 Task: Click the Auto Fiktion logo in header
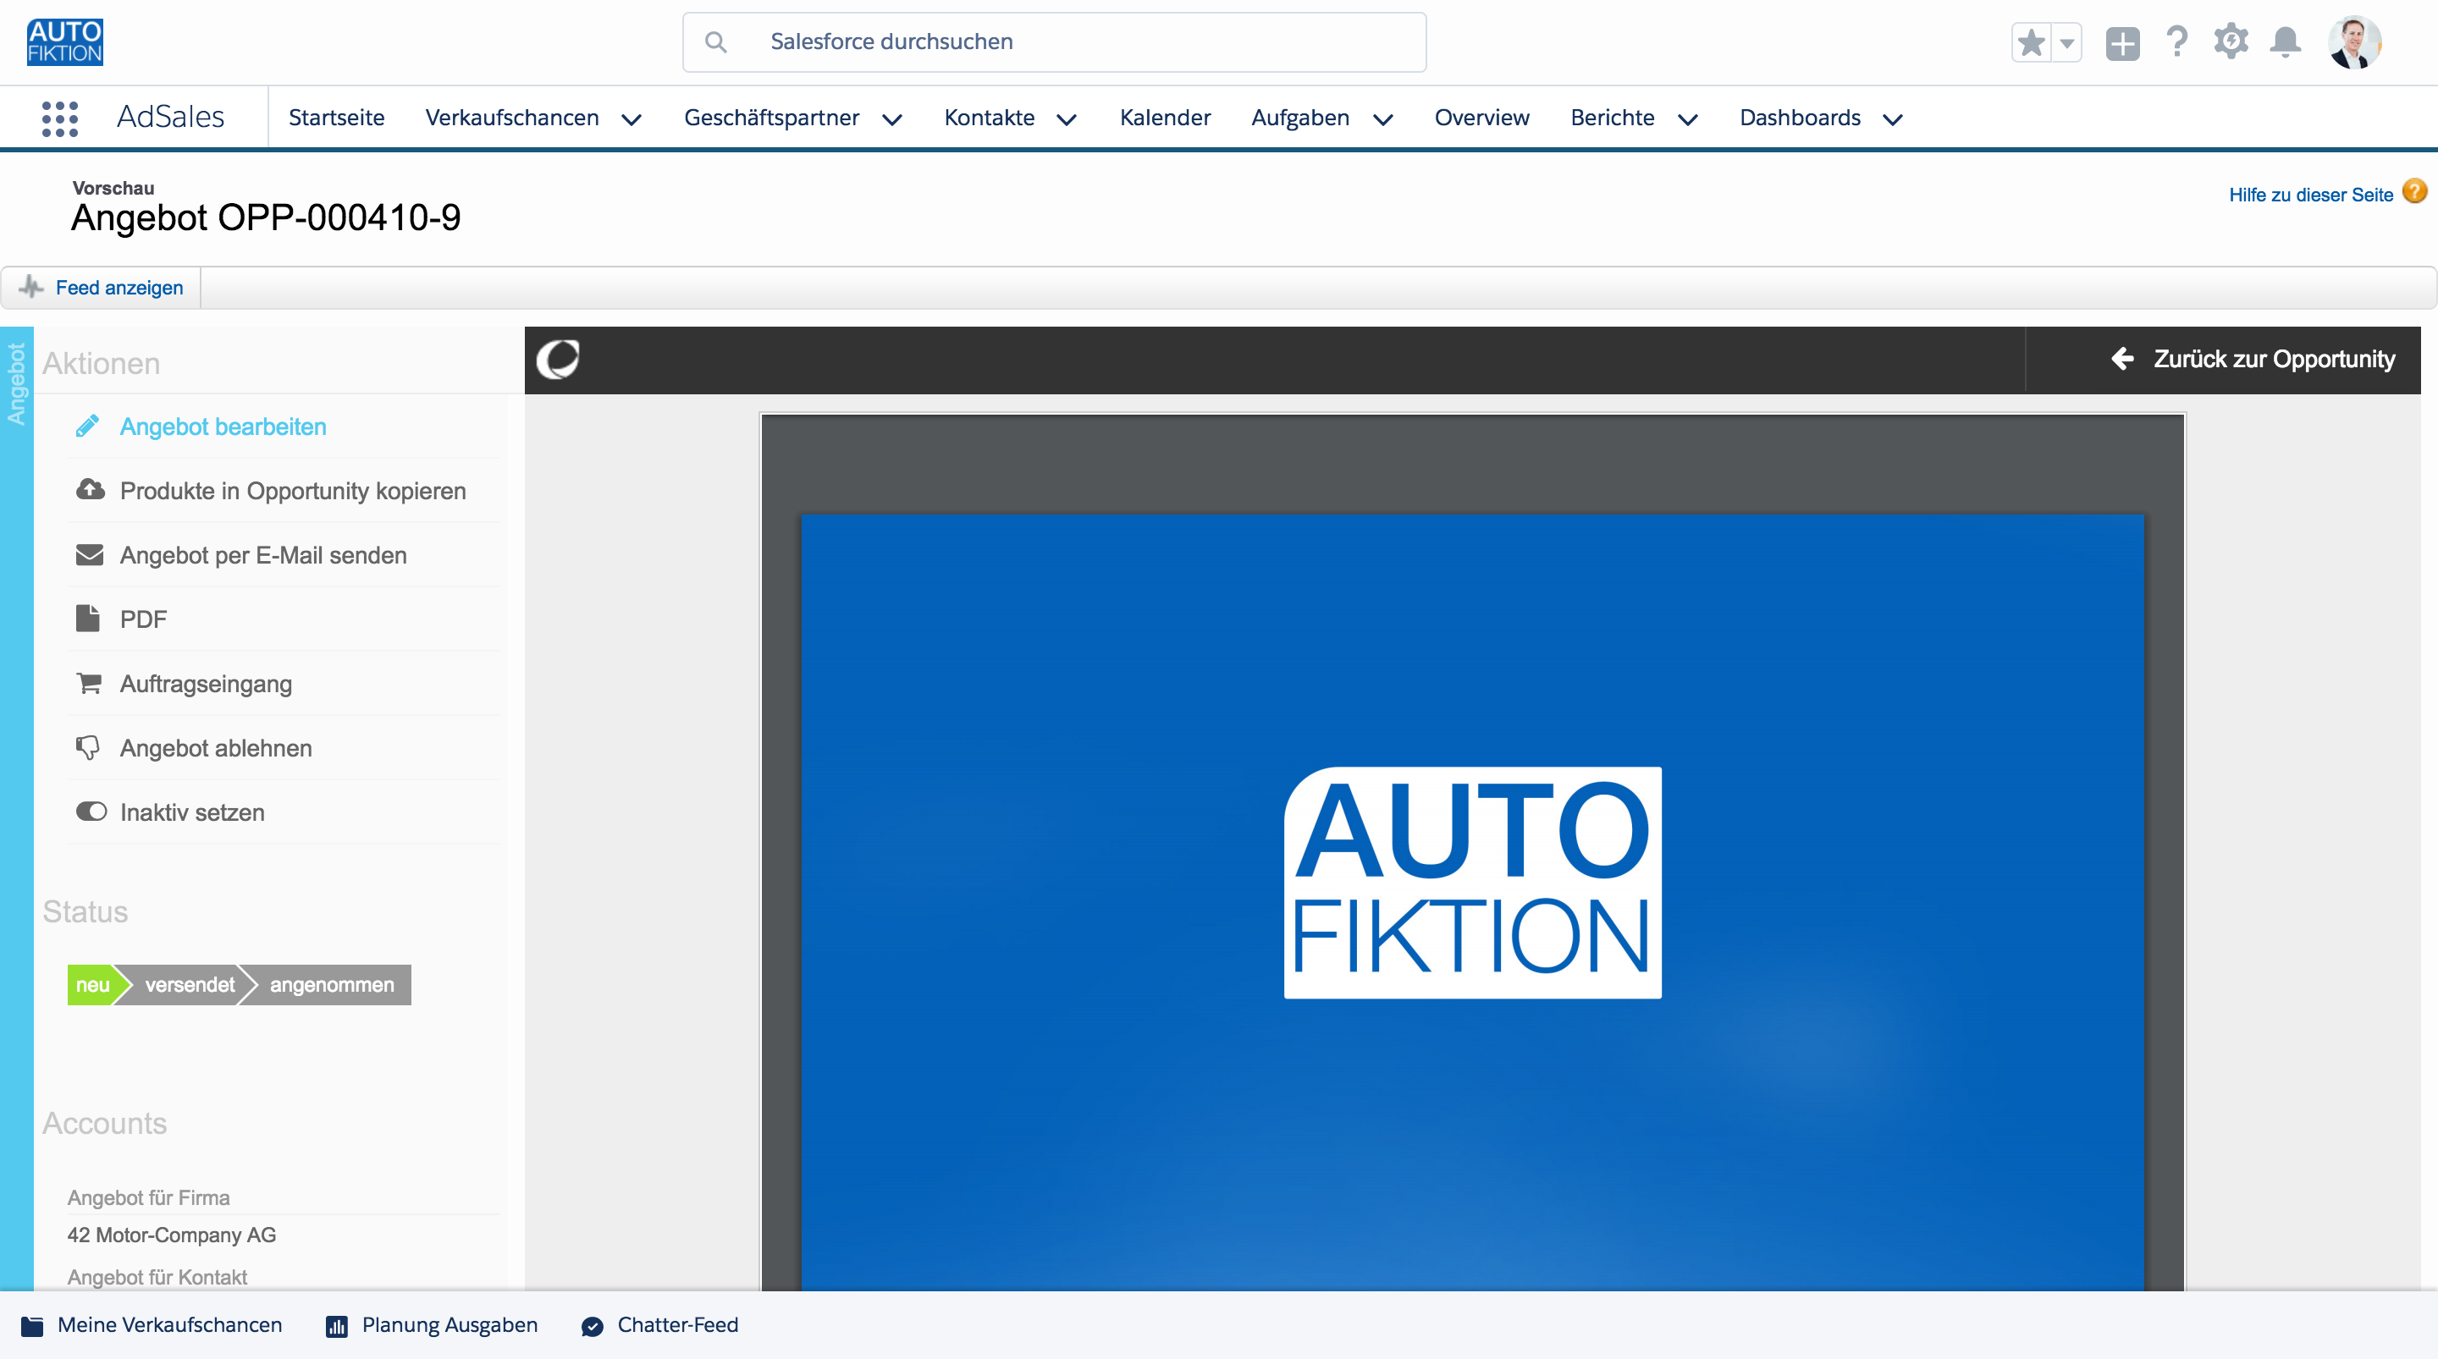coord(65,42)
